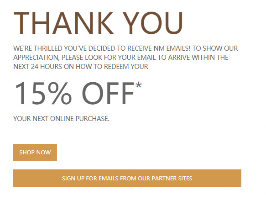Click the SHOP NOW button

click(x=35, y=153)
